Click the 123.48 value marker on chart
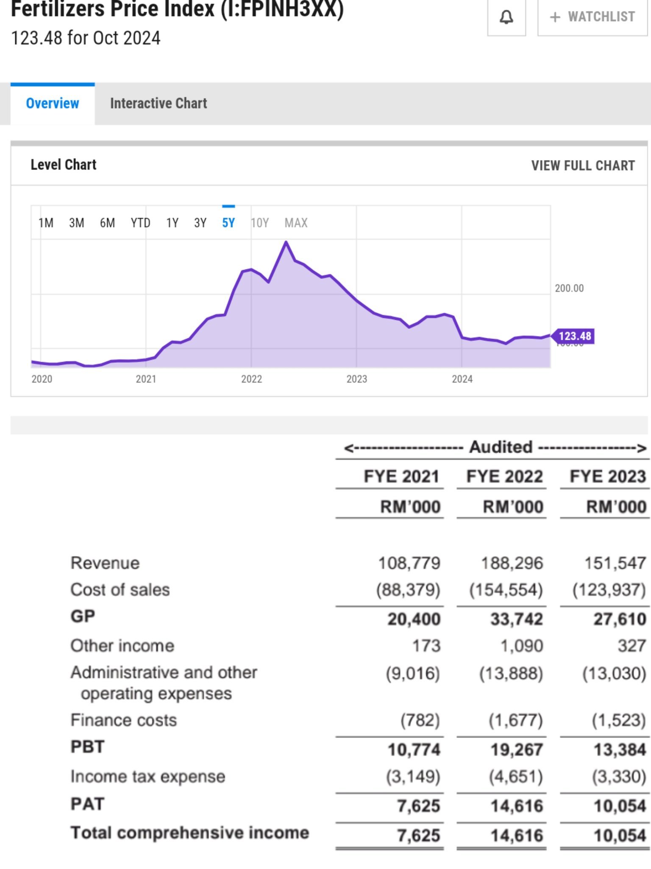651x869 pixels. [x=573, y=336]
